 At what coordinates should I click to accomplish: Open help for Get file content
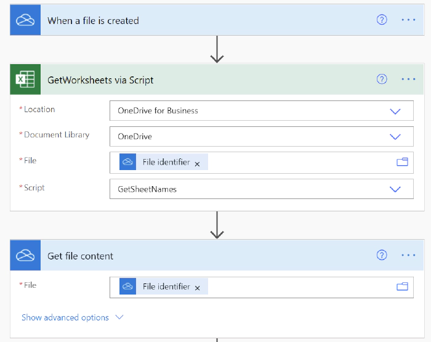382,255
